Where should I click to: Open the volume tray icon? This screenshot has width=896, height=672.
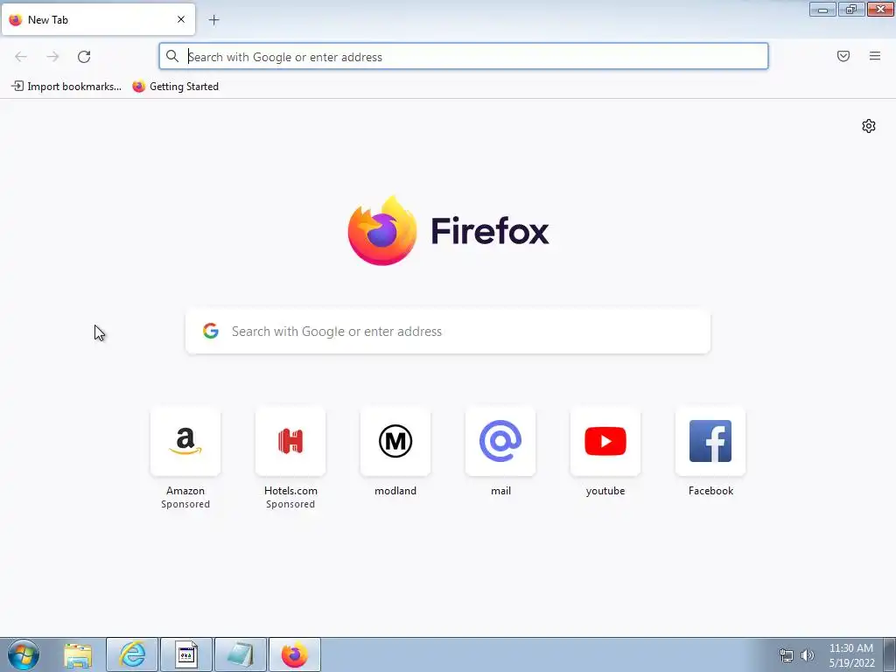[808, 654]
